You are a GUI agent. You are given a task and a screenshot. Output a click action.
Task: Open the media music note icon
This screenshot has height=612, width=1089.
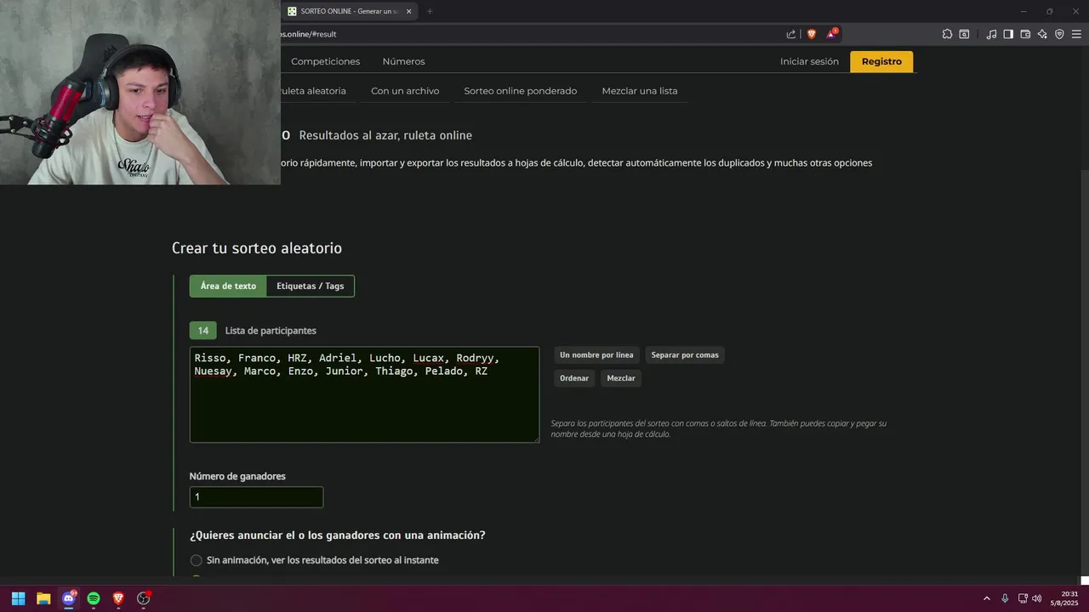(x=991, y=34)
